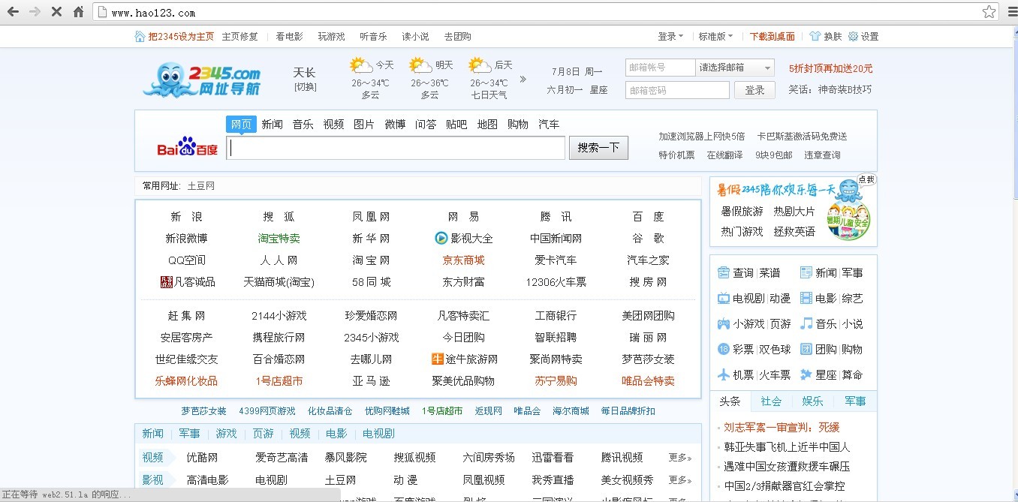Click the weather arrow to show more days

pyautogui.click(x=523, y=79)
